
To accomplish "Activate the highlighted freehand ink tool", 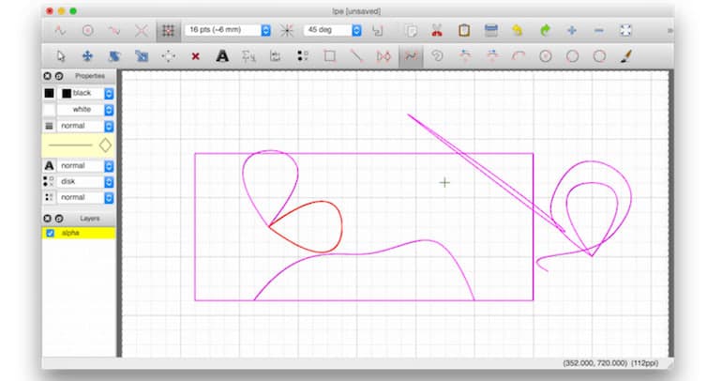I will coord(410,56).
